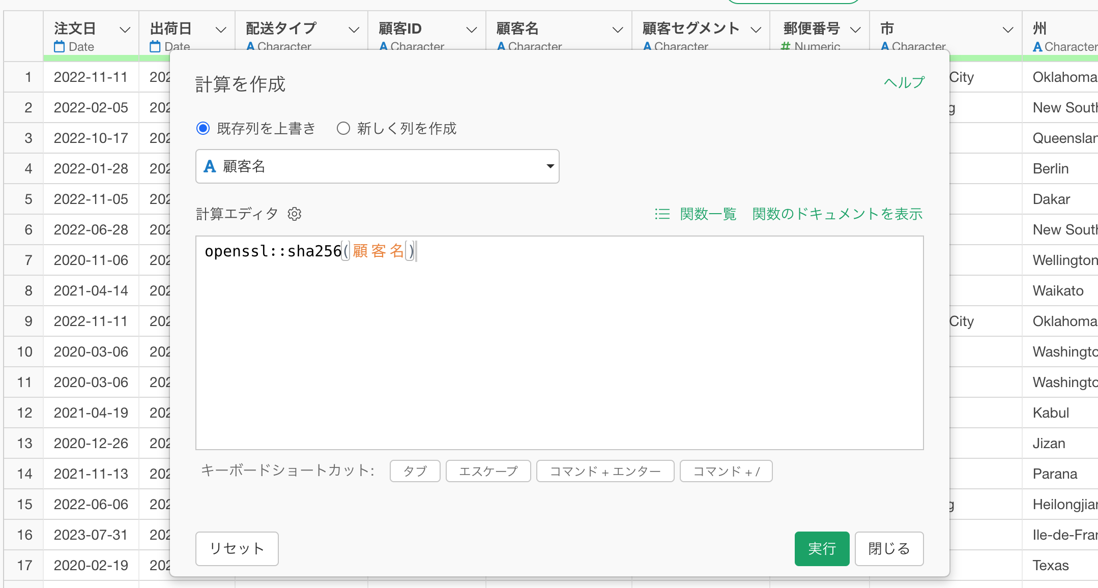1098x588 pixels.
Task: Click the 閉じる button
Action: [x=889, y=548]
